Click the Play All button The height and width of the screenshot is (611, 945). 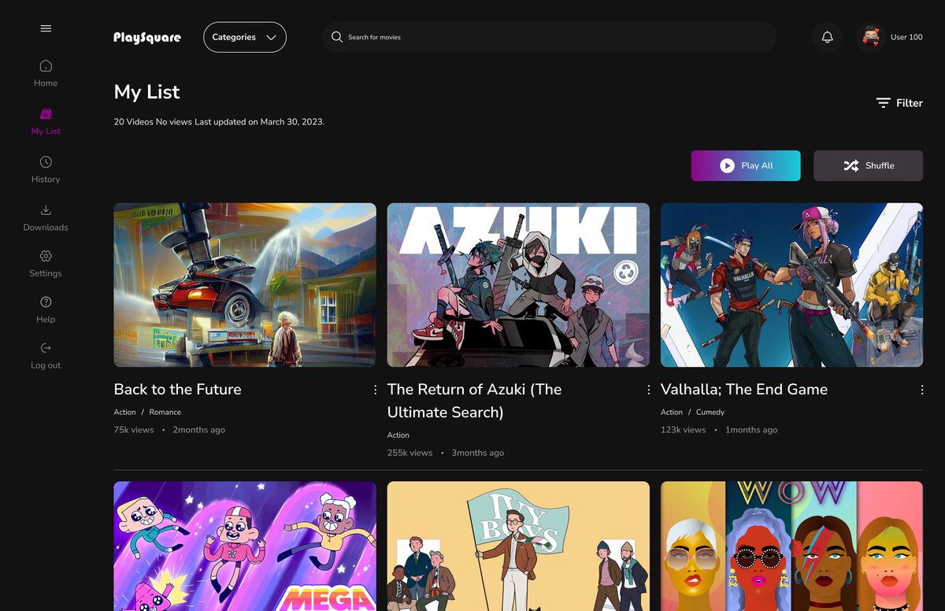pyautogui.click(x=746, y=165)
